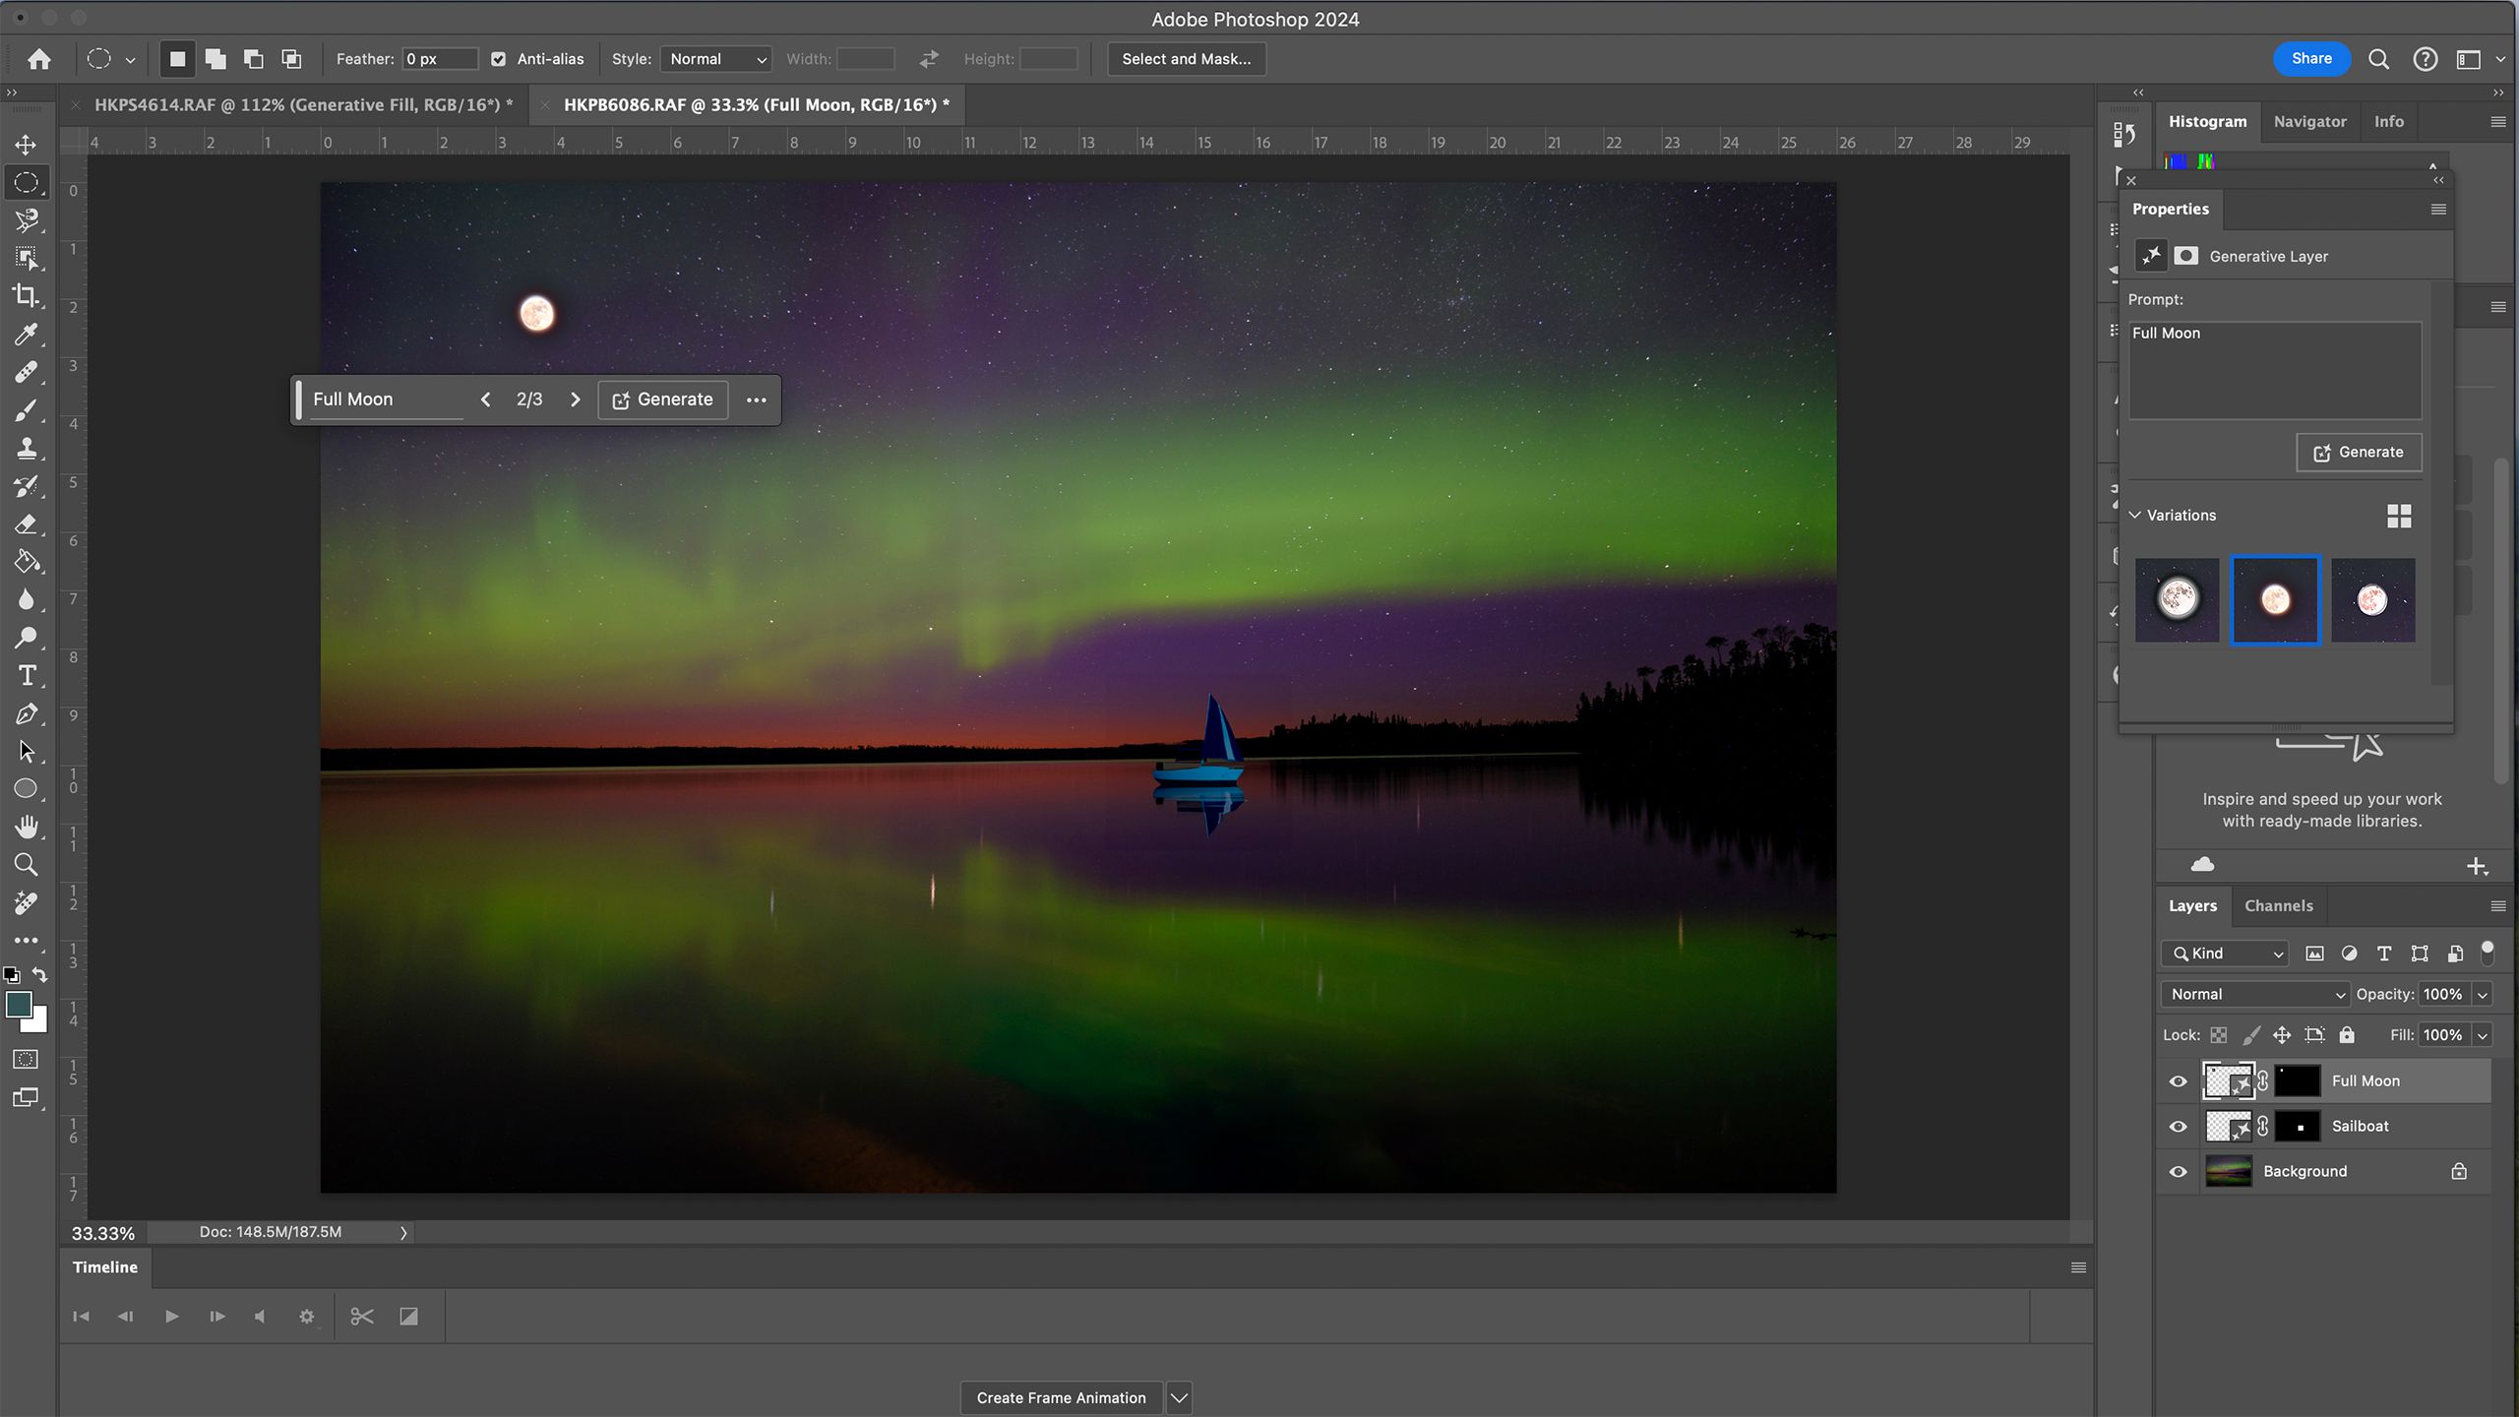The height and width of the screenshot is (1417, 2519).
Task: Click the Lasso tool
Action: click(25, 219)
